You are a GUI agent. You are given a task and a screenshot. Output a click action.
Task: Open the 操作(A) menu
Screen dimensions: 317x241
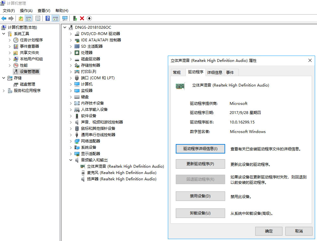(x=26, y=10)
